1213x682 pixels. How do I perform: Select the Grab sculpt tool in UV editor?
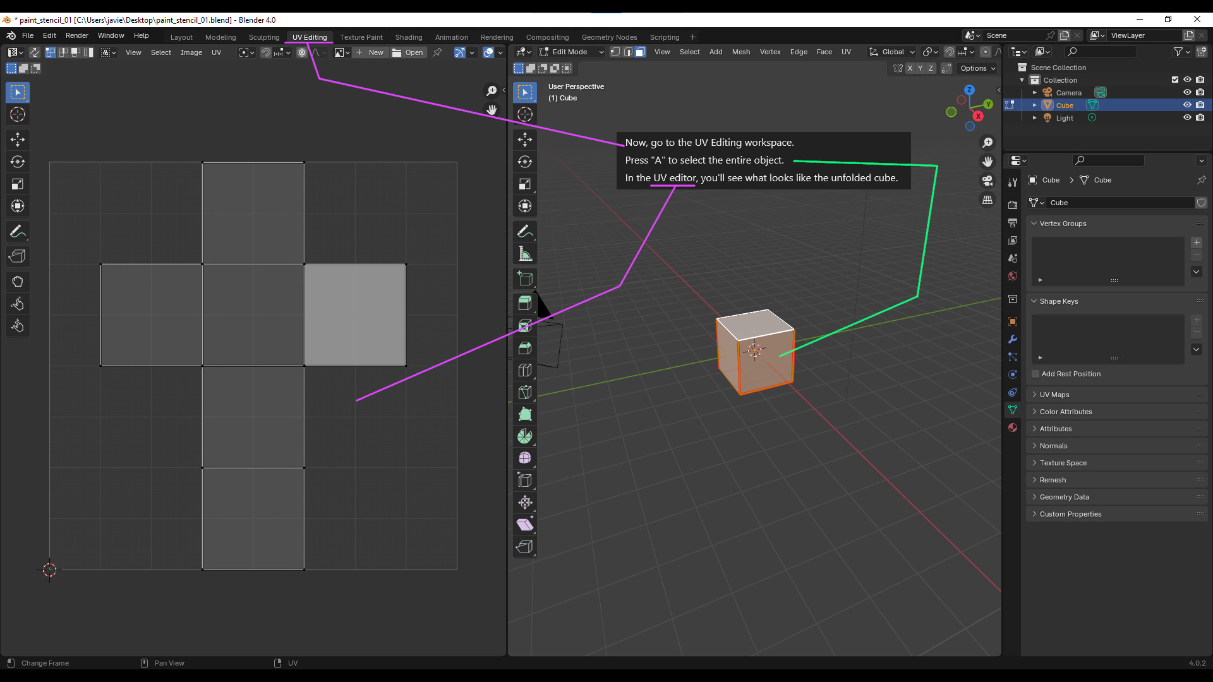[18, 282]
